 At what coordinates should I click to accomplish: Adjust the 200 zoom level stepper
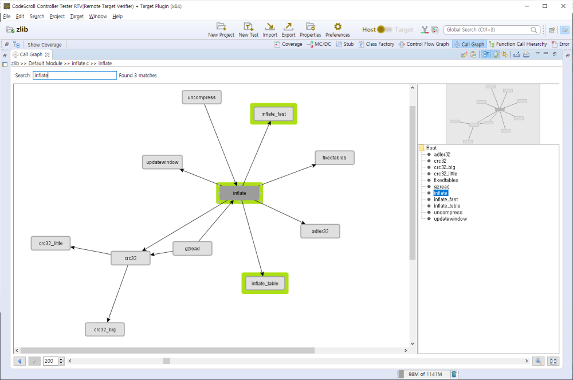pyautogui.click(x=61, y=361)
